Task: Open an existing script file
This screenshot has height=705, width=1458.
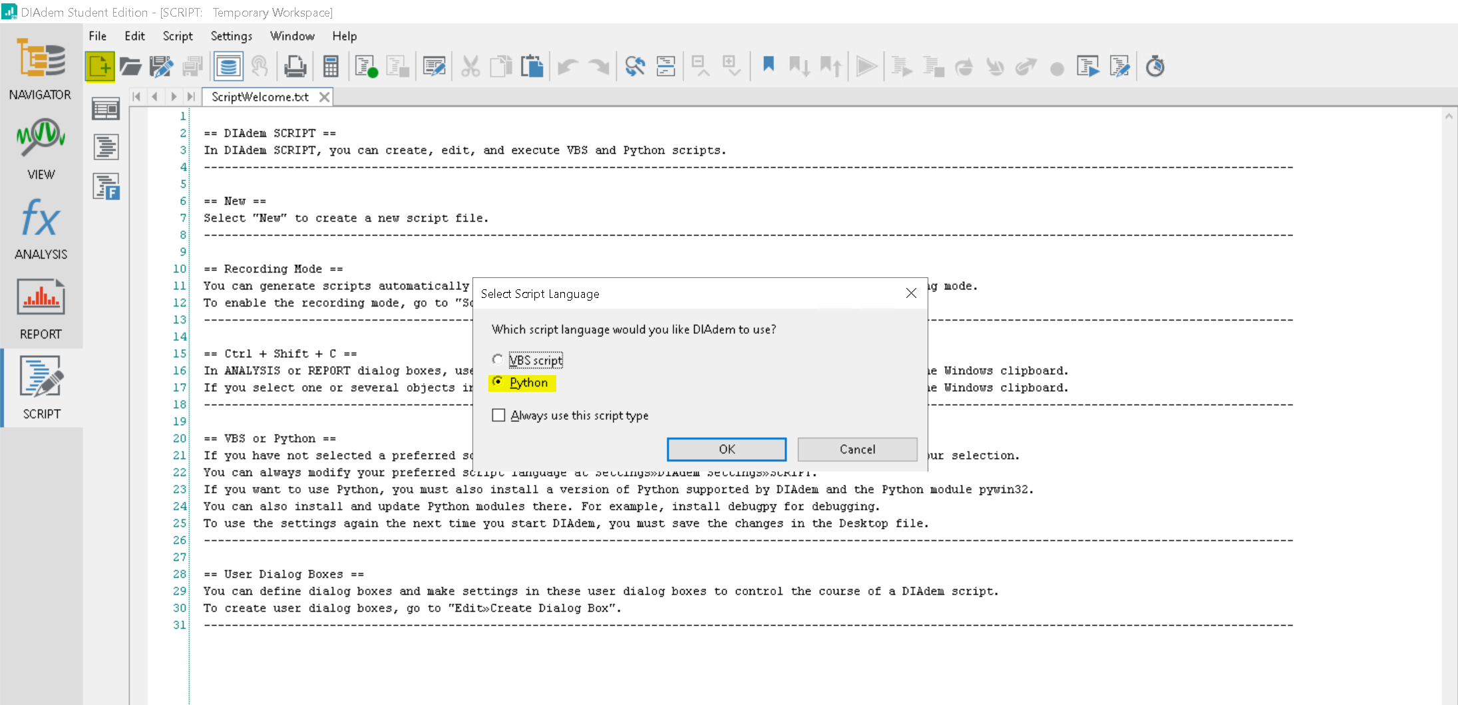Action: pos(130,67)
